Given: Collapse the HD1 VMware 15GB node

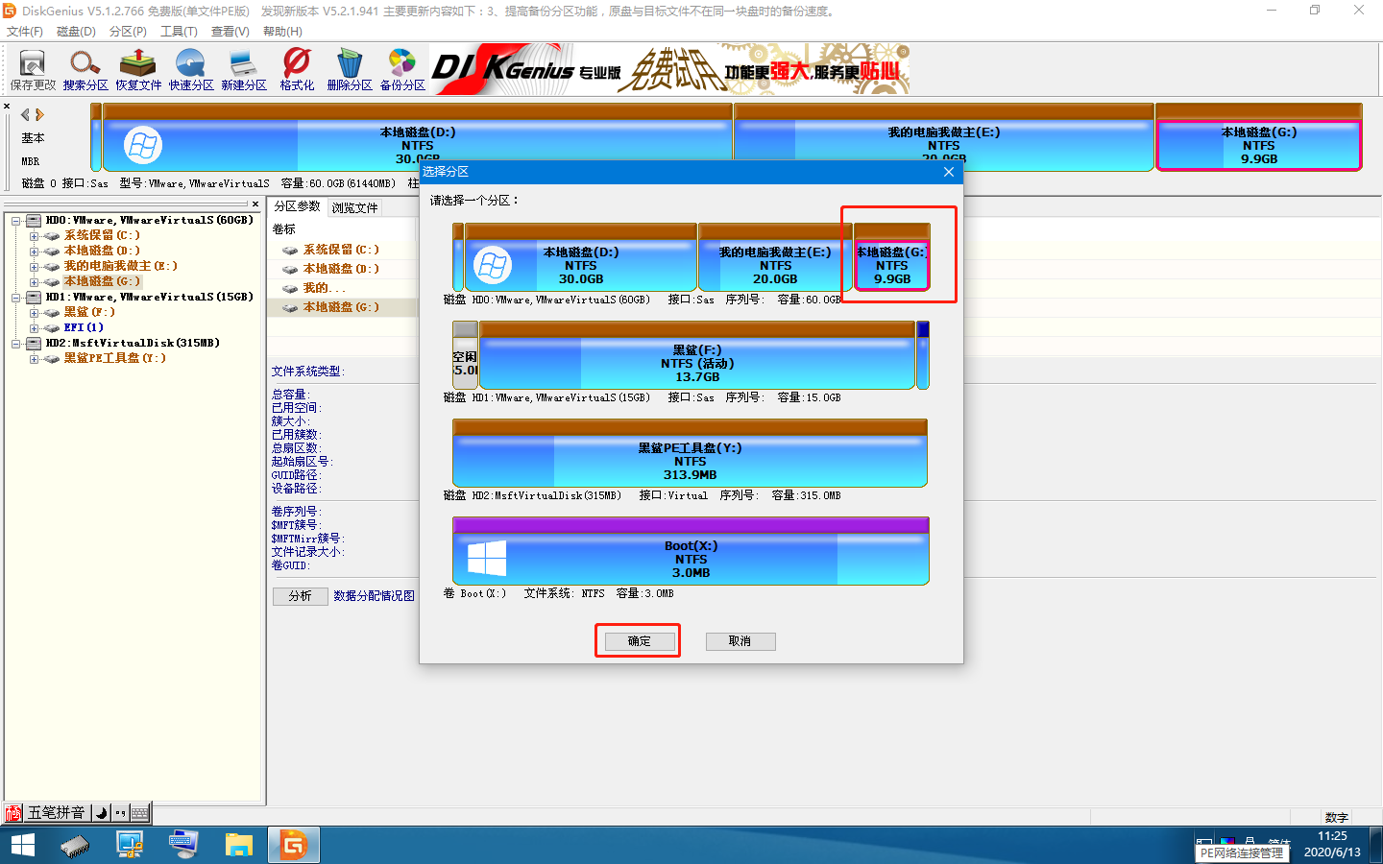Looking at the screenshot, I should click(15, 298).
